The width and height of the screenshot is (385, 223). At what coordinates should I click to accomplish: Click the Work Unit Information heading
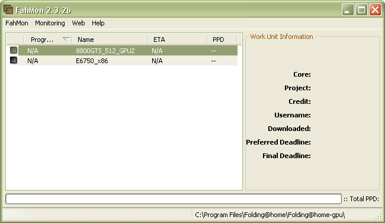click(x=281, y=37)
